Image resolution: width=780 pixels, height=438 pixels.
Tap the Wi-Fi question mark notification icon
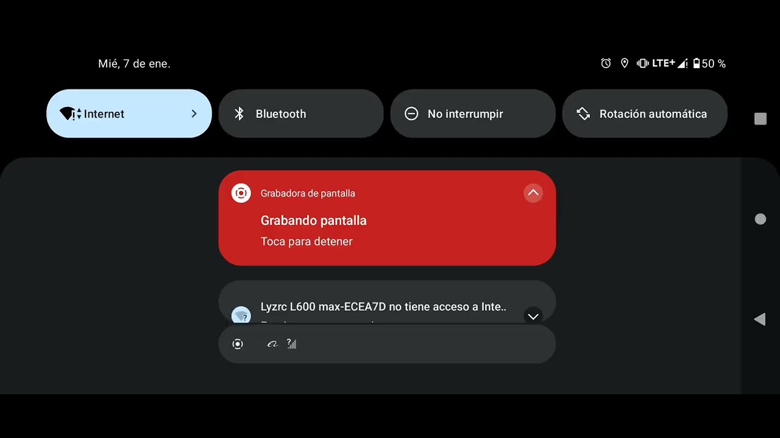[241, 315]
